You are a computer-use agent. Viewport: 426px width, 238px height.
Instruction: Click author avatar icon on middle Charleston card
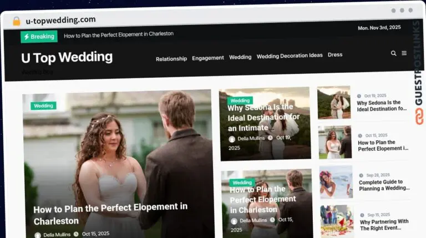pyautogui.click(x=234, y=221)
